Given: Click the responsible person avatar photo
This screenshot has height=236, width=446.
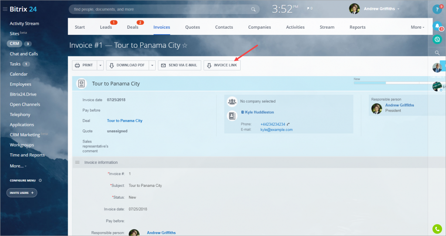Looking at the screenshot, I should pos(377,109).
